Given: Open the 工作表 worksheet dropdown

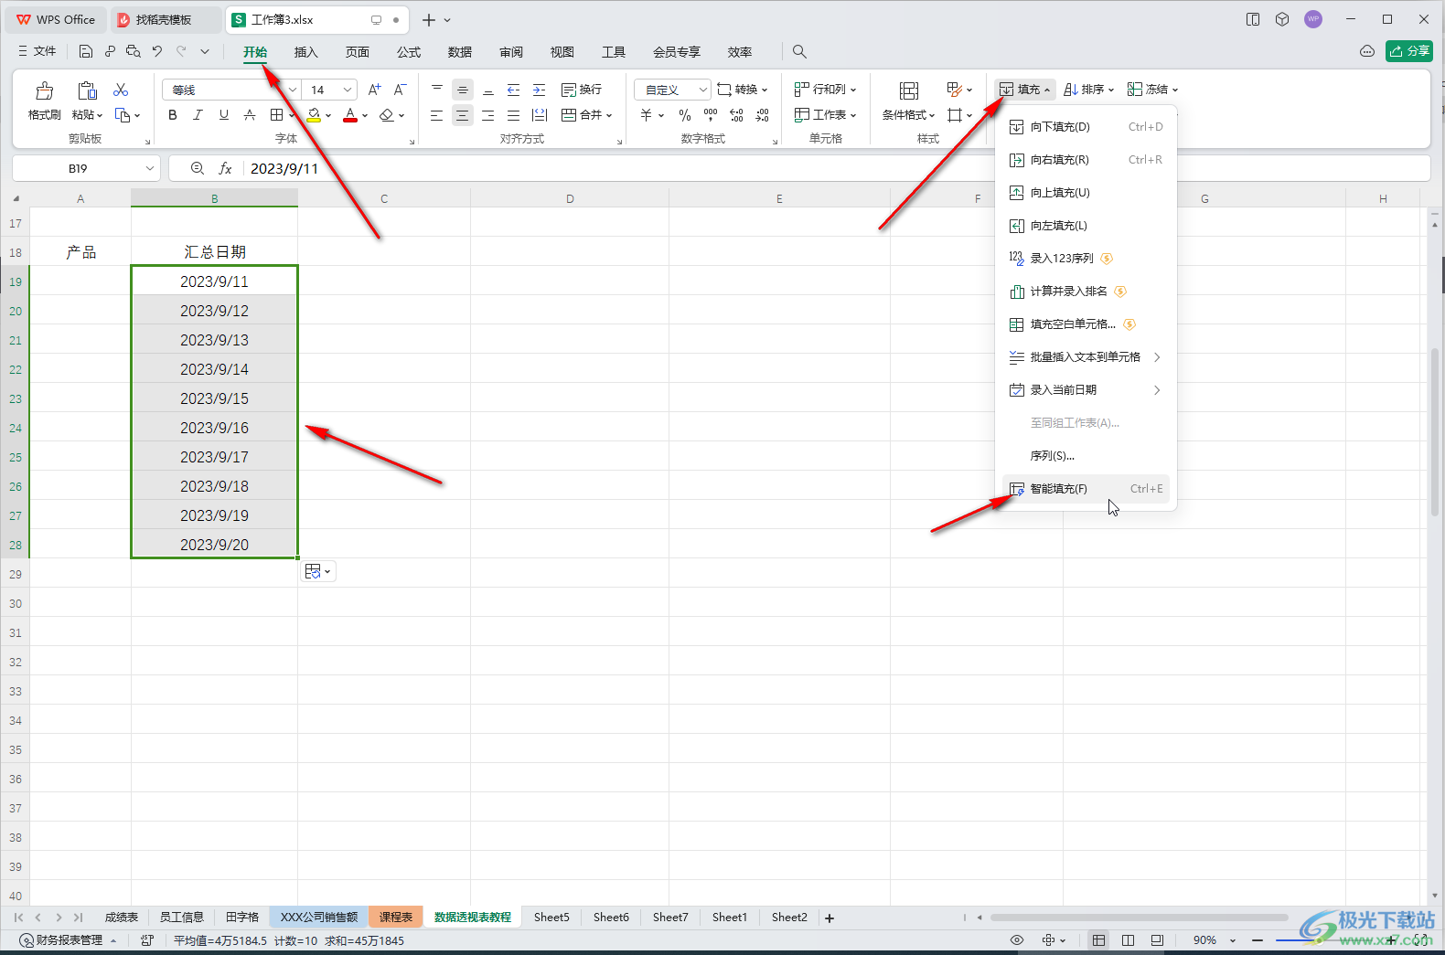Looking at the screenshot, I should pyautogui.click(x=825, y=115).
